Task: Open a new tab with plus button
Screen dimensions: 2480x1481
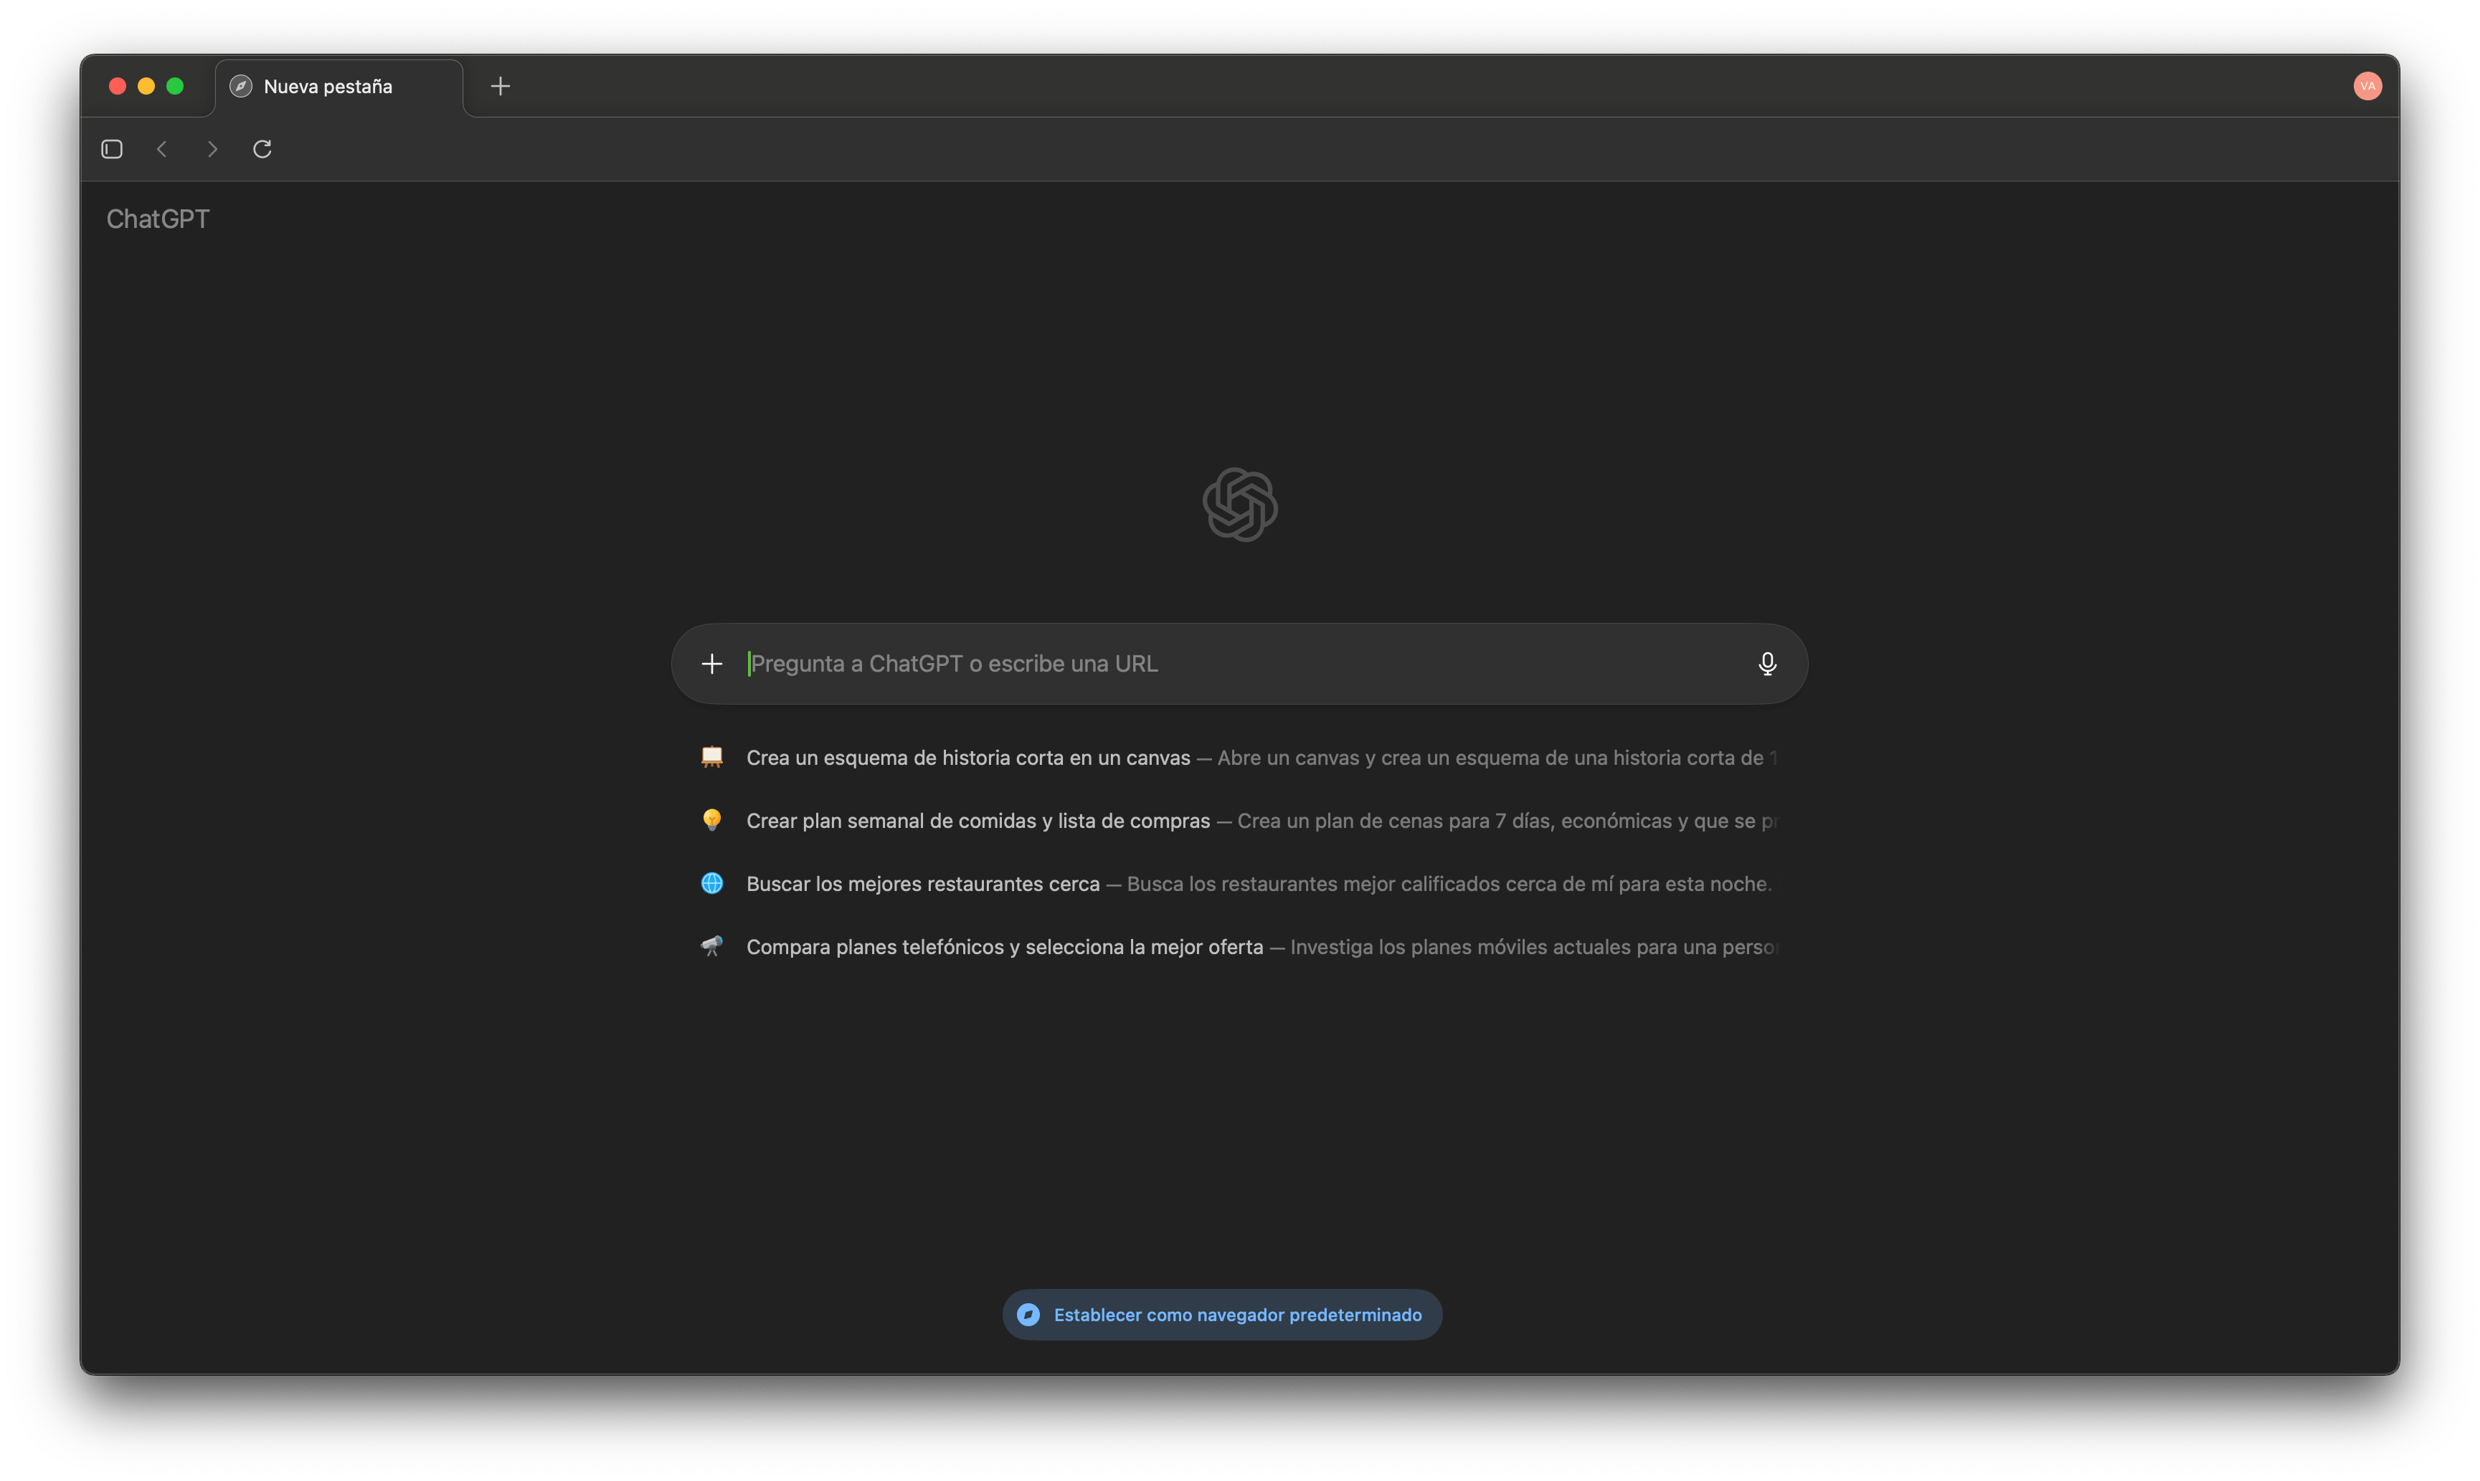Action: [x=500, y=86]
